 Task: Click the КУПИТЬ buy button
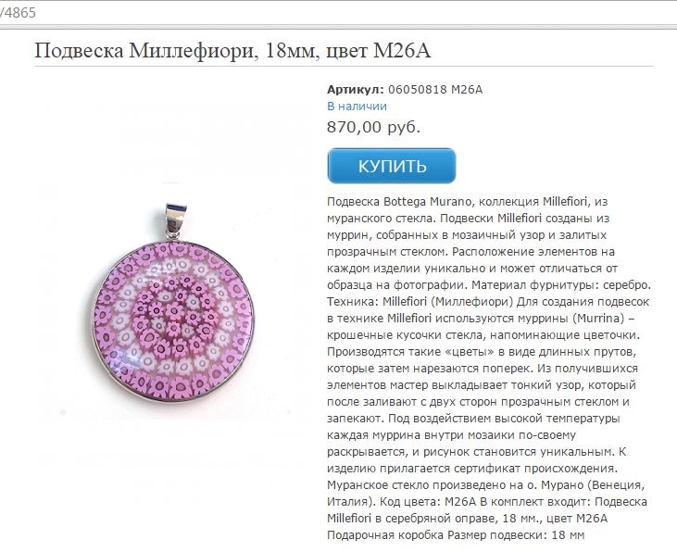[392, 166]
